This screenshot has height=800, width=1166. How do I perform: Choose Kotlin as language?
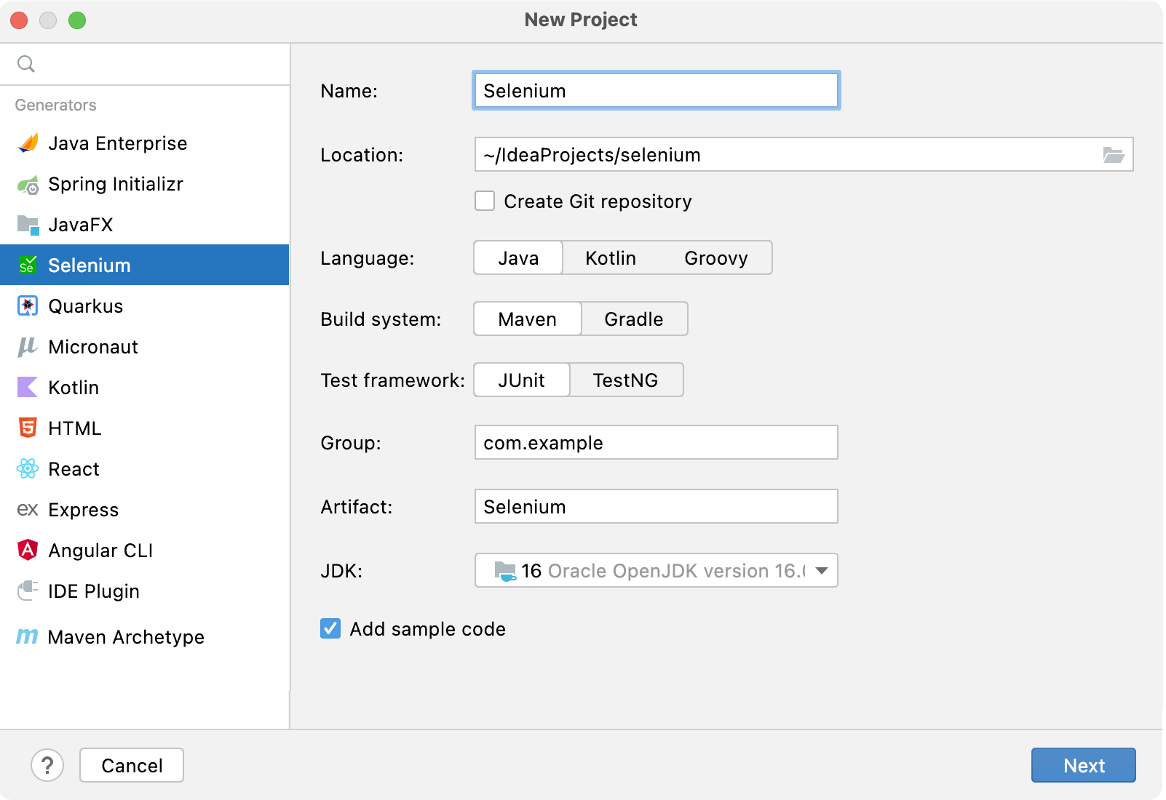[611, 258]
